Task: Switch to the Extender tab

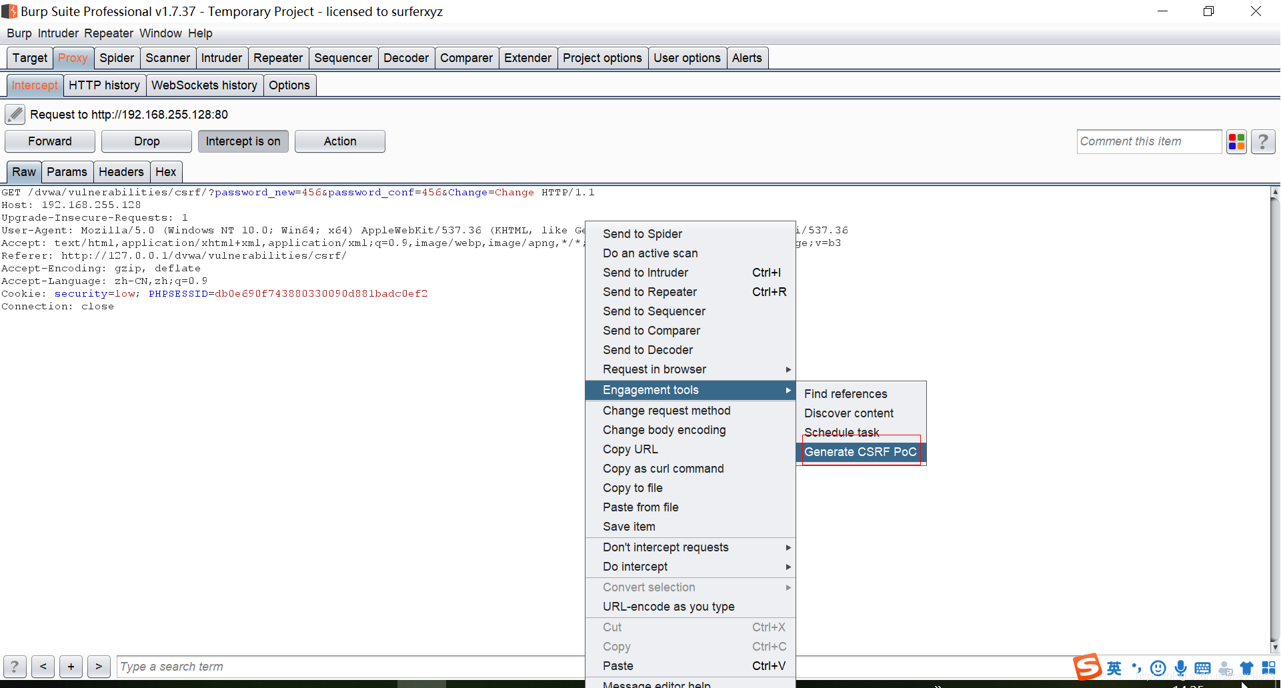Action: 527,58
